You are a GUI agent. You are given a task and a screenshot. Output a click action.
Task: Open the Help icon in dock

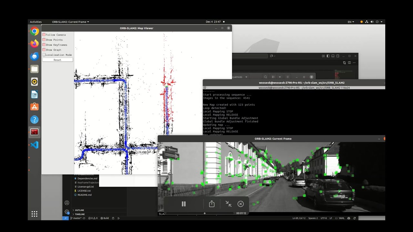pyautogui.click(x=35, y=120)
